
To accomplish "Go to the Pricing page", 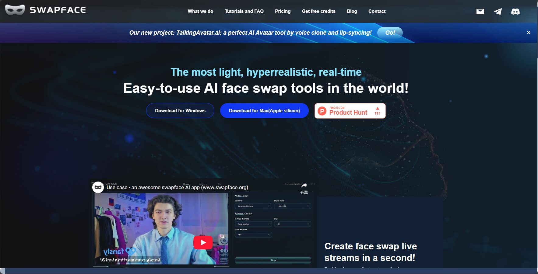I will point(283,11).
